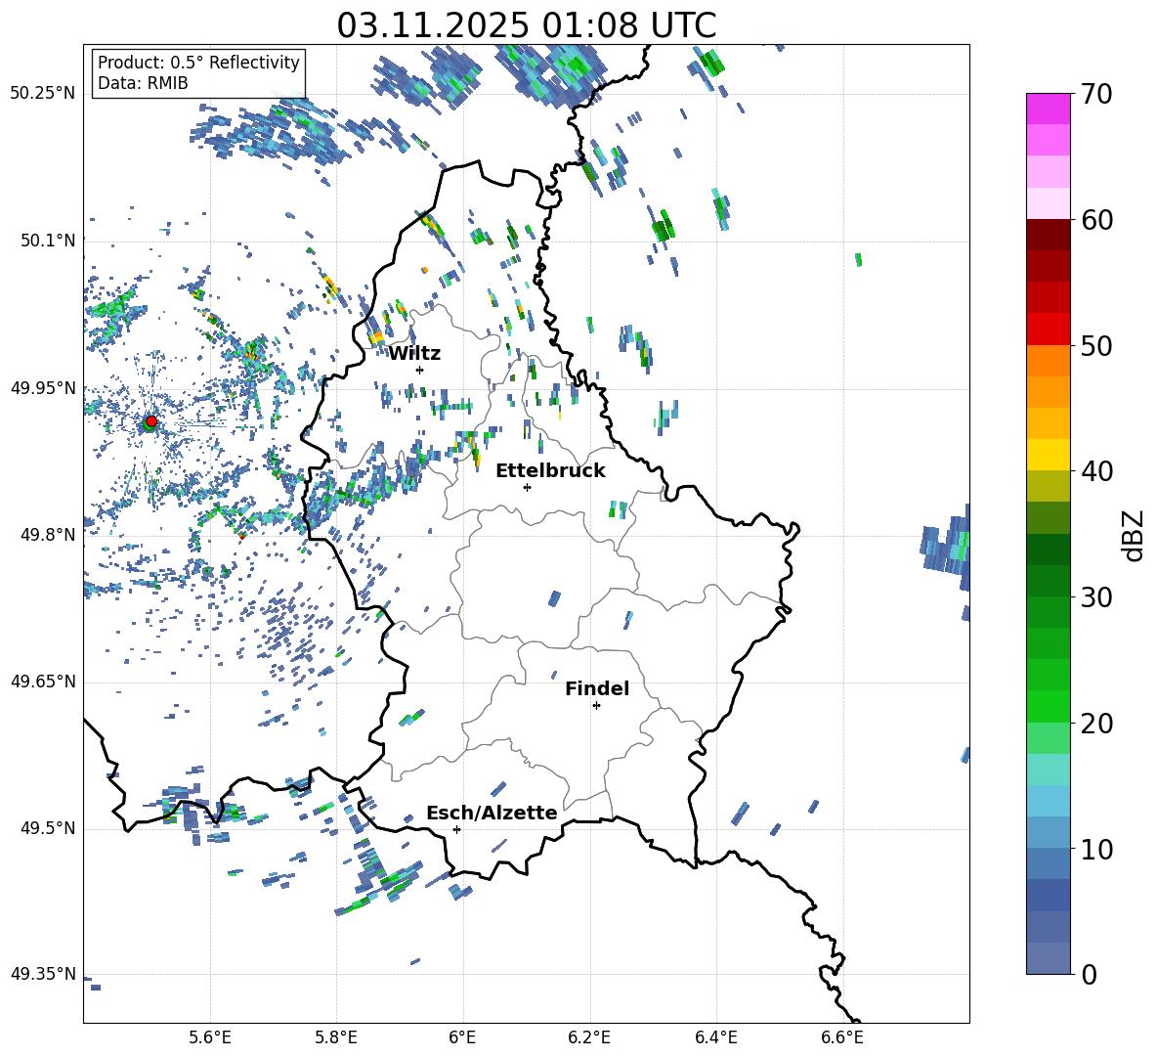Click the Esch/Alzette station cross marker

[456, 829]
